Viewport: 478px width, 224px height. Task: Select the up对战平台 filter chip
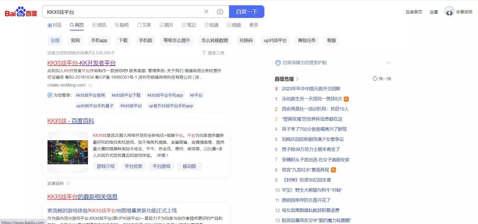[275, 41]
